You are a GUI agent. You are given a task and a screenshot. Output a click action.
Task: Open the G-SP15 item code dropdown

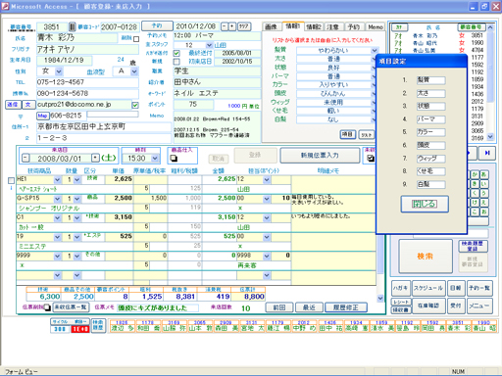(58, 199)
